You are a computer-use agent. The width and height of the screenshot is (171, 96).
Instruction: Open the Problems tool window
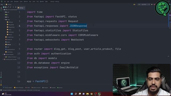[45, 88]
